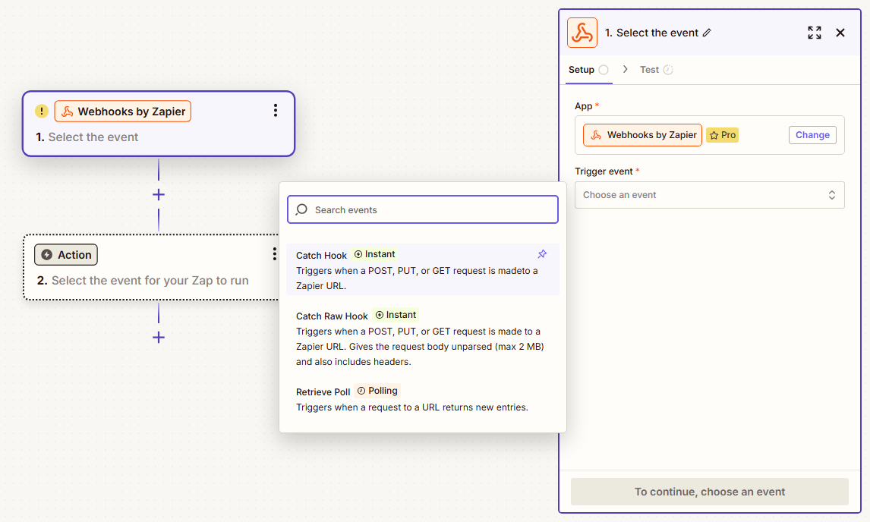Click the Choose an event up-down arrows
The height and width of the screenshot is (522, 870).
[832, 195]
